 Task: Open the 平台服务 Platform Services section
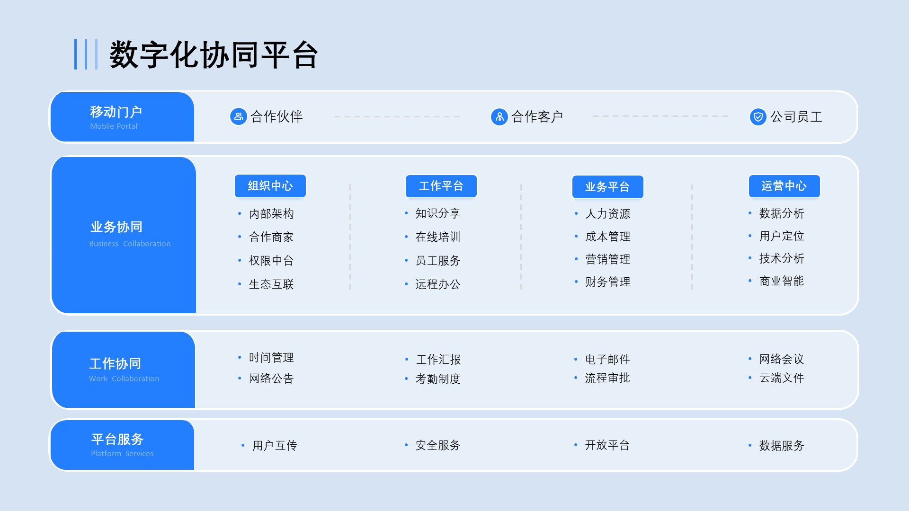click(123, 445)
